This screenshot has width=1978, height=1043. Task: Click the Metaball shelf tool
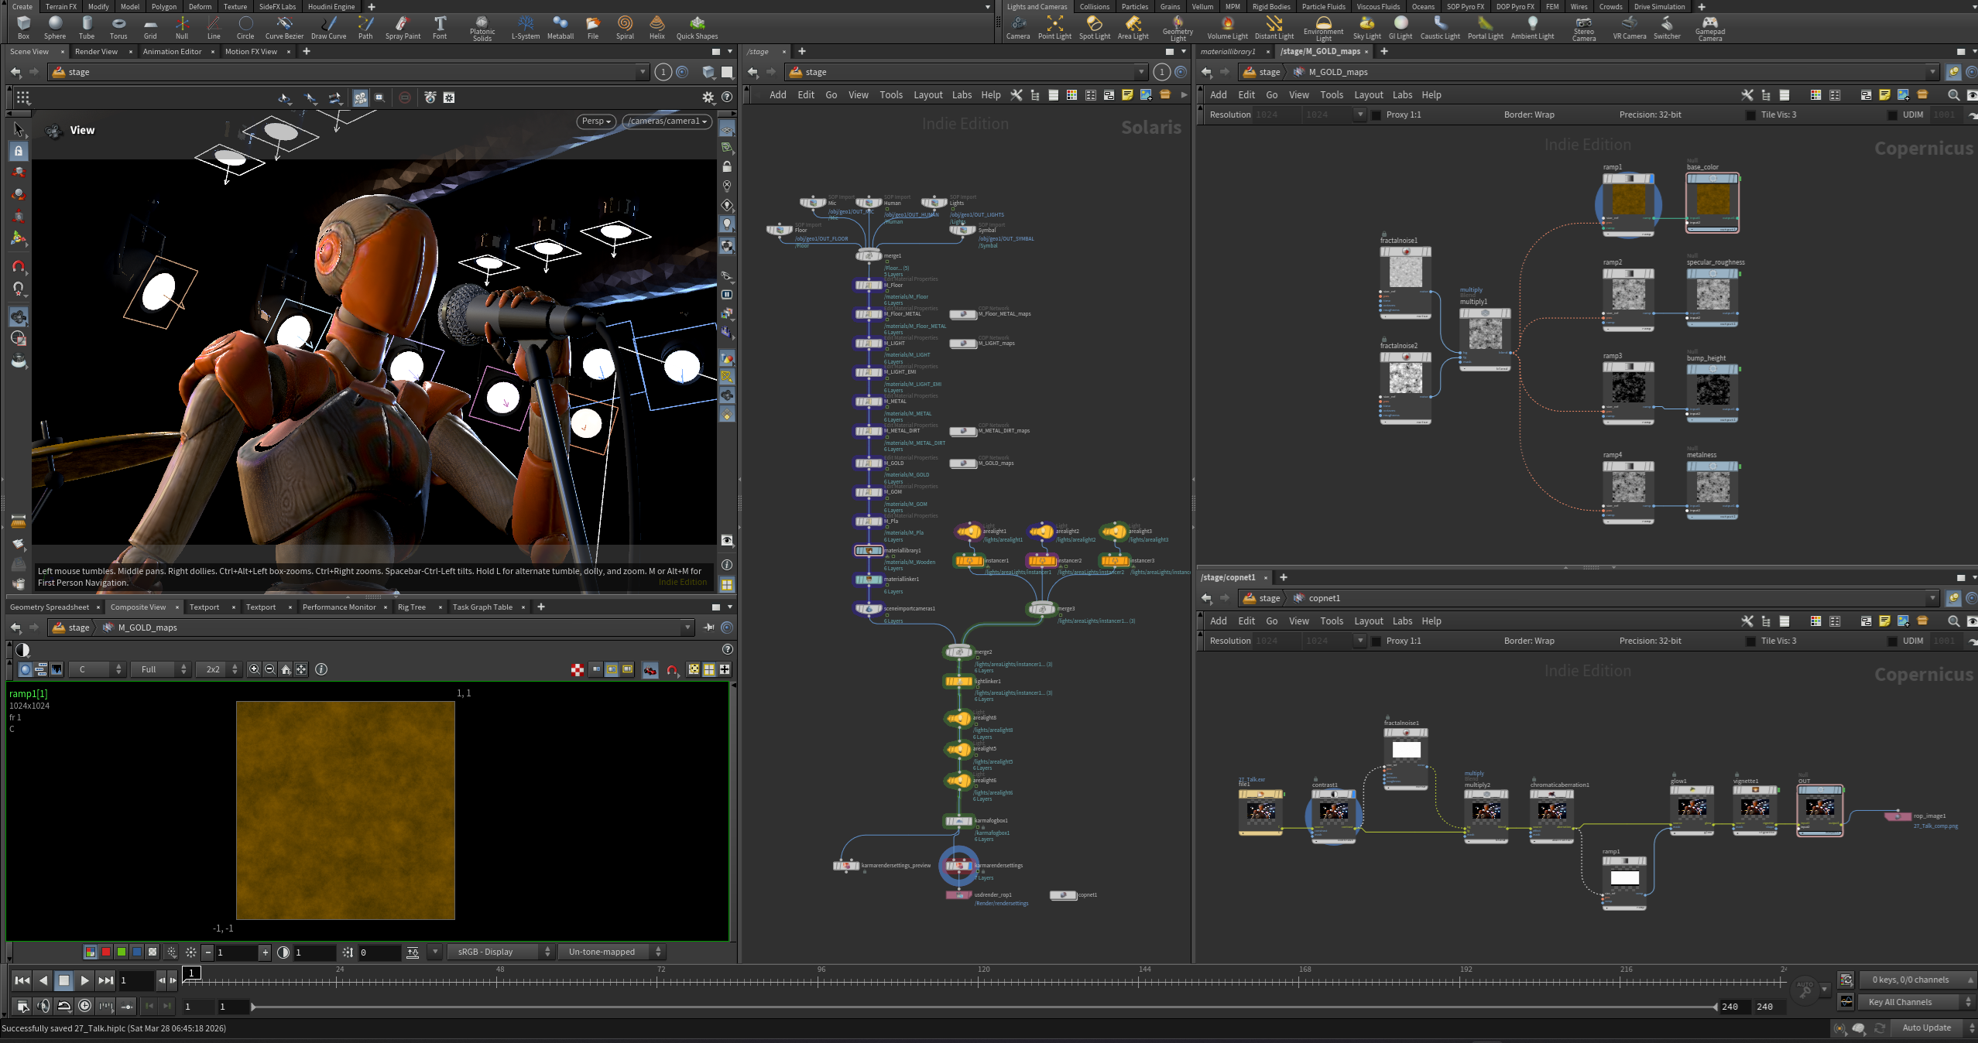[560, 27]
